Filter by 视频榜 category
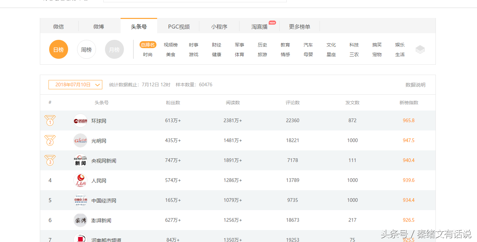 (x=171, y=45)
